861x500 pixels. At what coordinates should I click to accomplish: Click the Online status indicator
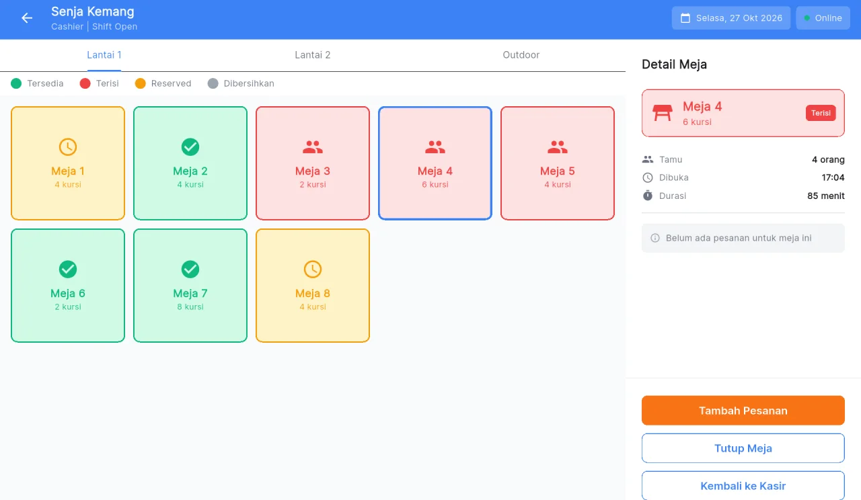tap(823, 18)
